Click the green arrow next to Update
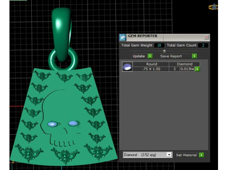Screen dimensions: 227x170 click(x=150, y=56)
